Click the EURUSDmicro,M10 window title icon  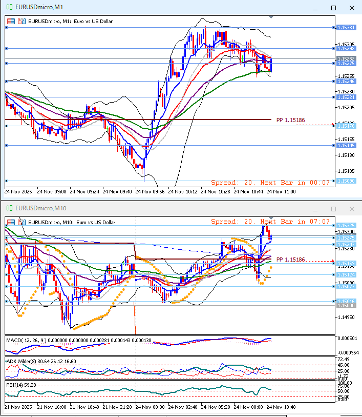pos(9,208)
